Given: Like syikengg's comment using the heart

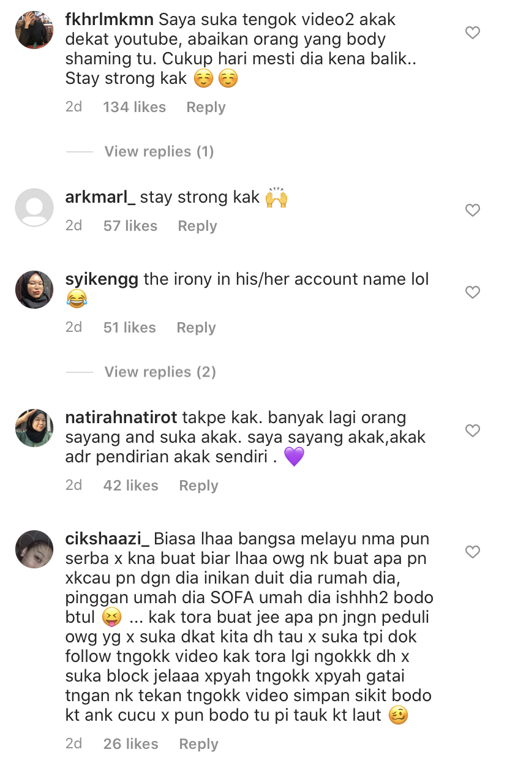Looking at the screenshot, I should [473, 293].
